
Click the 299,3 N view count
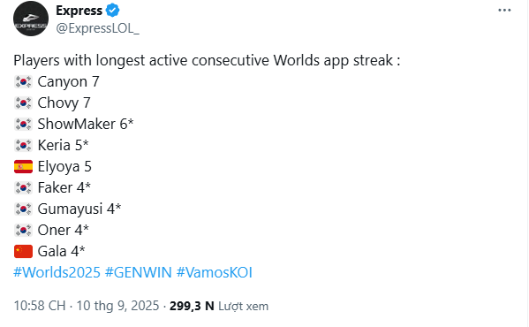click(192, 306)
